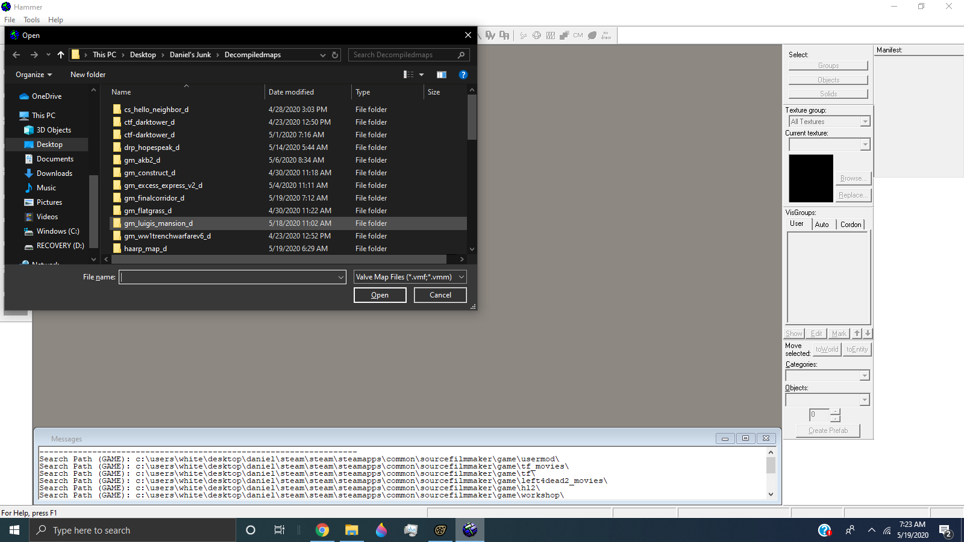Click the Windows taskbar search box
This screenshot has width=964, height=542.
click(133, 530)
